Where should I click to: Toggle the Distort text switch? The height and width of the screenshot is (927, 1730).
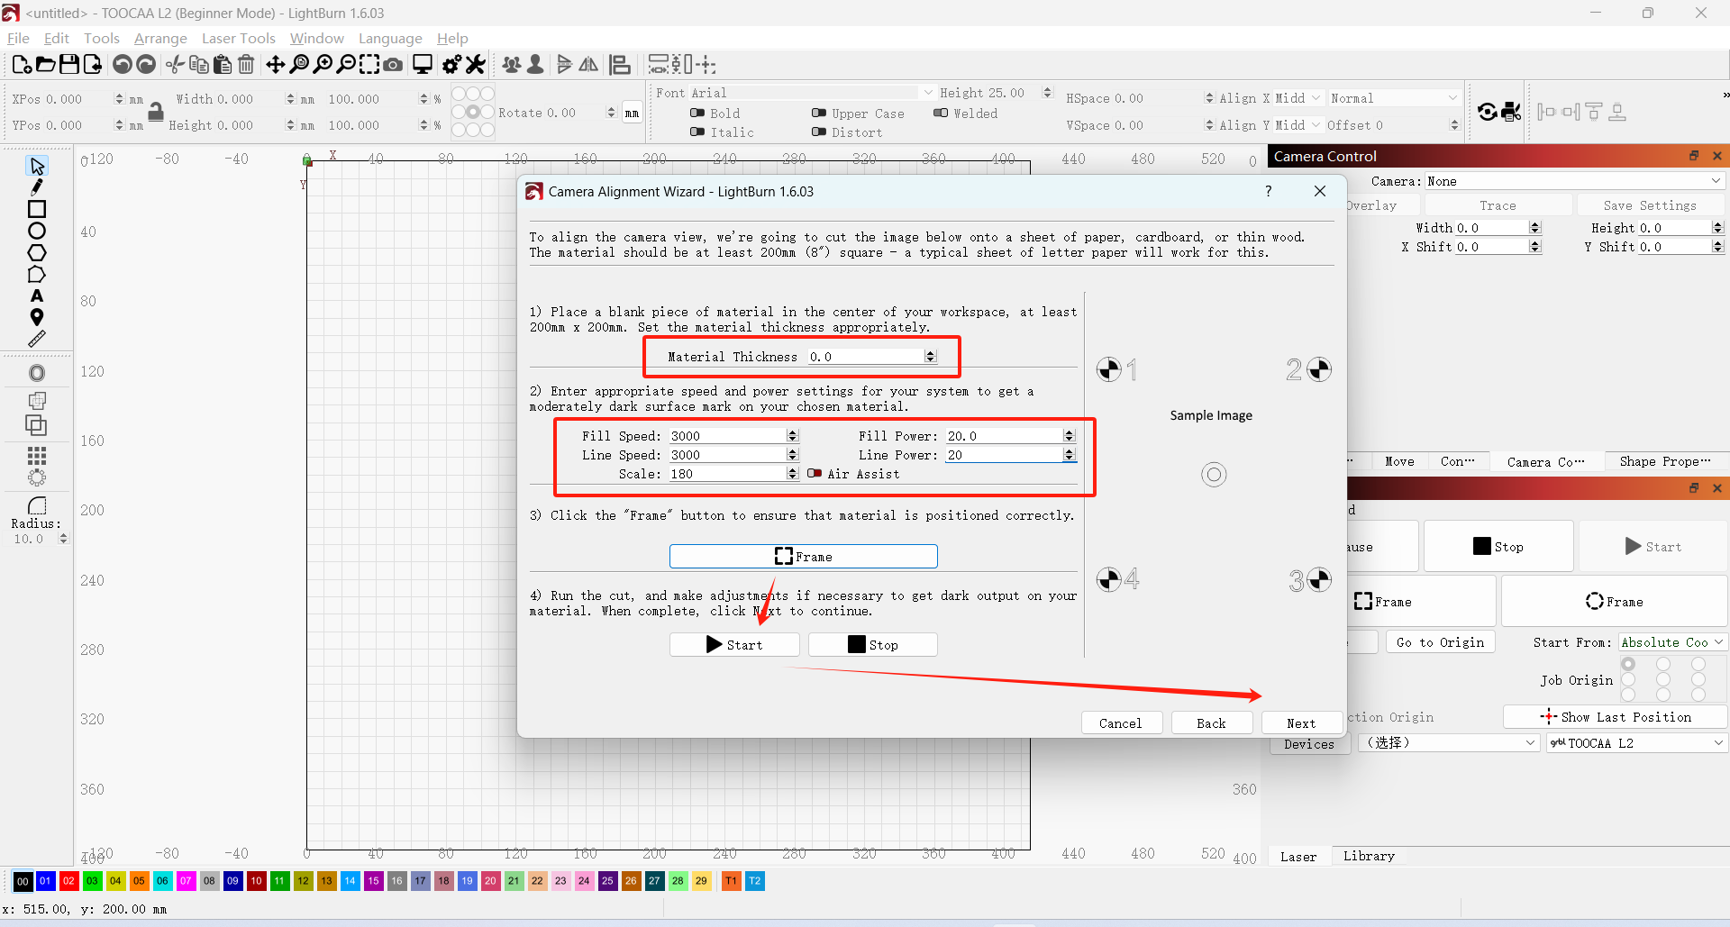click(819, 132)
